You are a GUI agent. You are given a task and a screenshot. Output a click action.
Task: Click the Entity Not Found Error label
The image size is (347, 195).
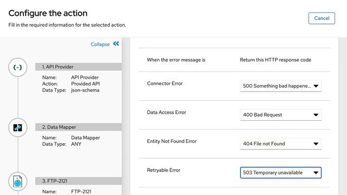pos(172,141)
